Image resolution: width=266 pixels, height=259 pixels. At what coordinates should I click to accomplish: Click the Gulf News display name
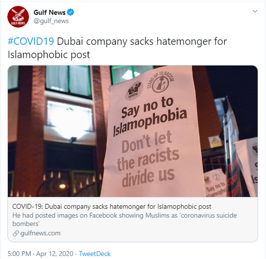click(50, 12)
